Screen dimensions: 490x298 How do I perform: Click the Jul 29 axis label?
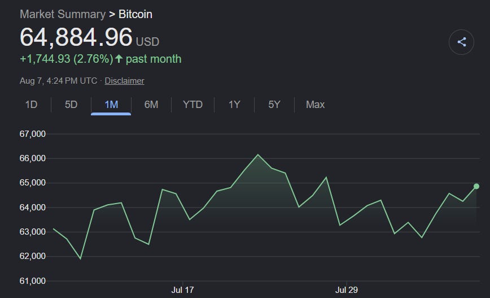pyautogui.click(x=346, y=290)
